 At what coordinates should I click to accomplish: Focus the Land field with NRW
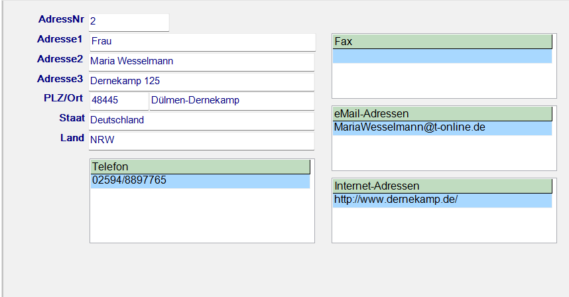tap(202, 141)
